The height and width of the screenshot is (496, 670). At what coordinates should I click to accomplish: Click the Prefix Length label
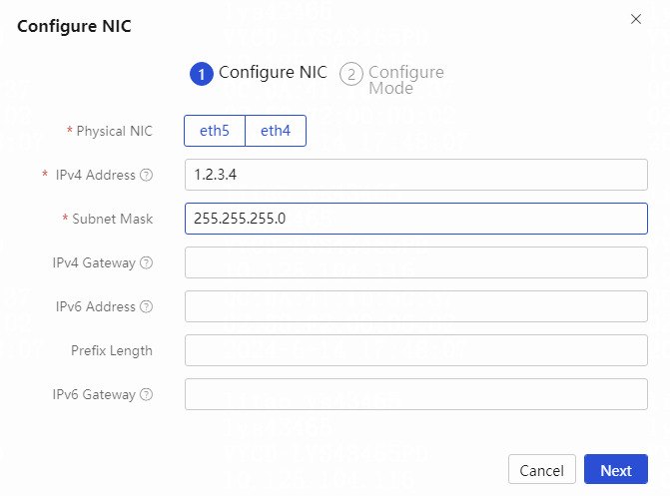(x=112, y=350)
